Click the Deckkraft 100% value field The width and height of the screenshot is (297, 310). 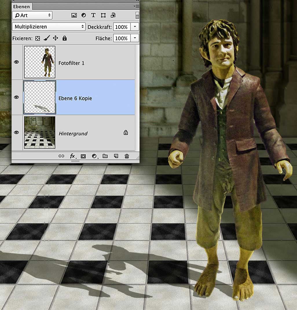pos(122,27)
